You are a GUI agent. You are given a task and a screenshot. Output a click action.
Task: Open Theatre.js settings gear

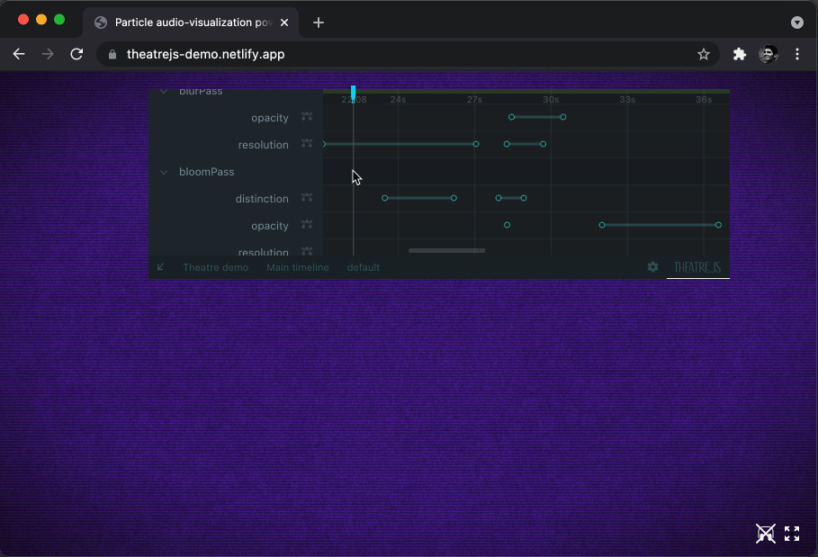(652, 267)
